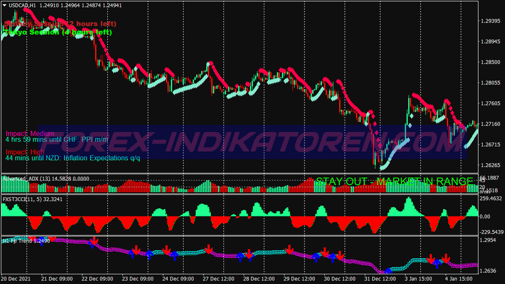The width and height of the screenshot is (505, 284).
Task: Select the Sydney Session hours-left label
Action: (60, 24)
